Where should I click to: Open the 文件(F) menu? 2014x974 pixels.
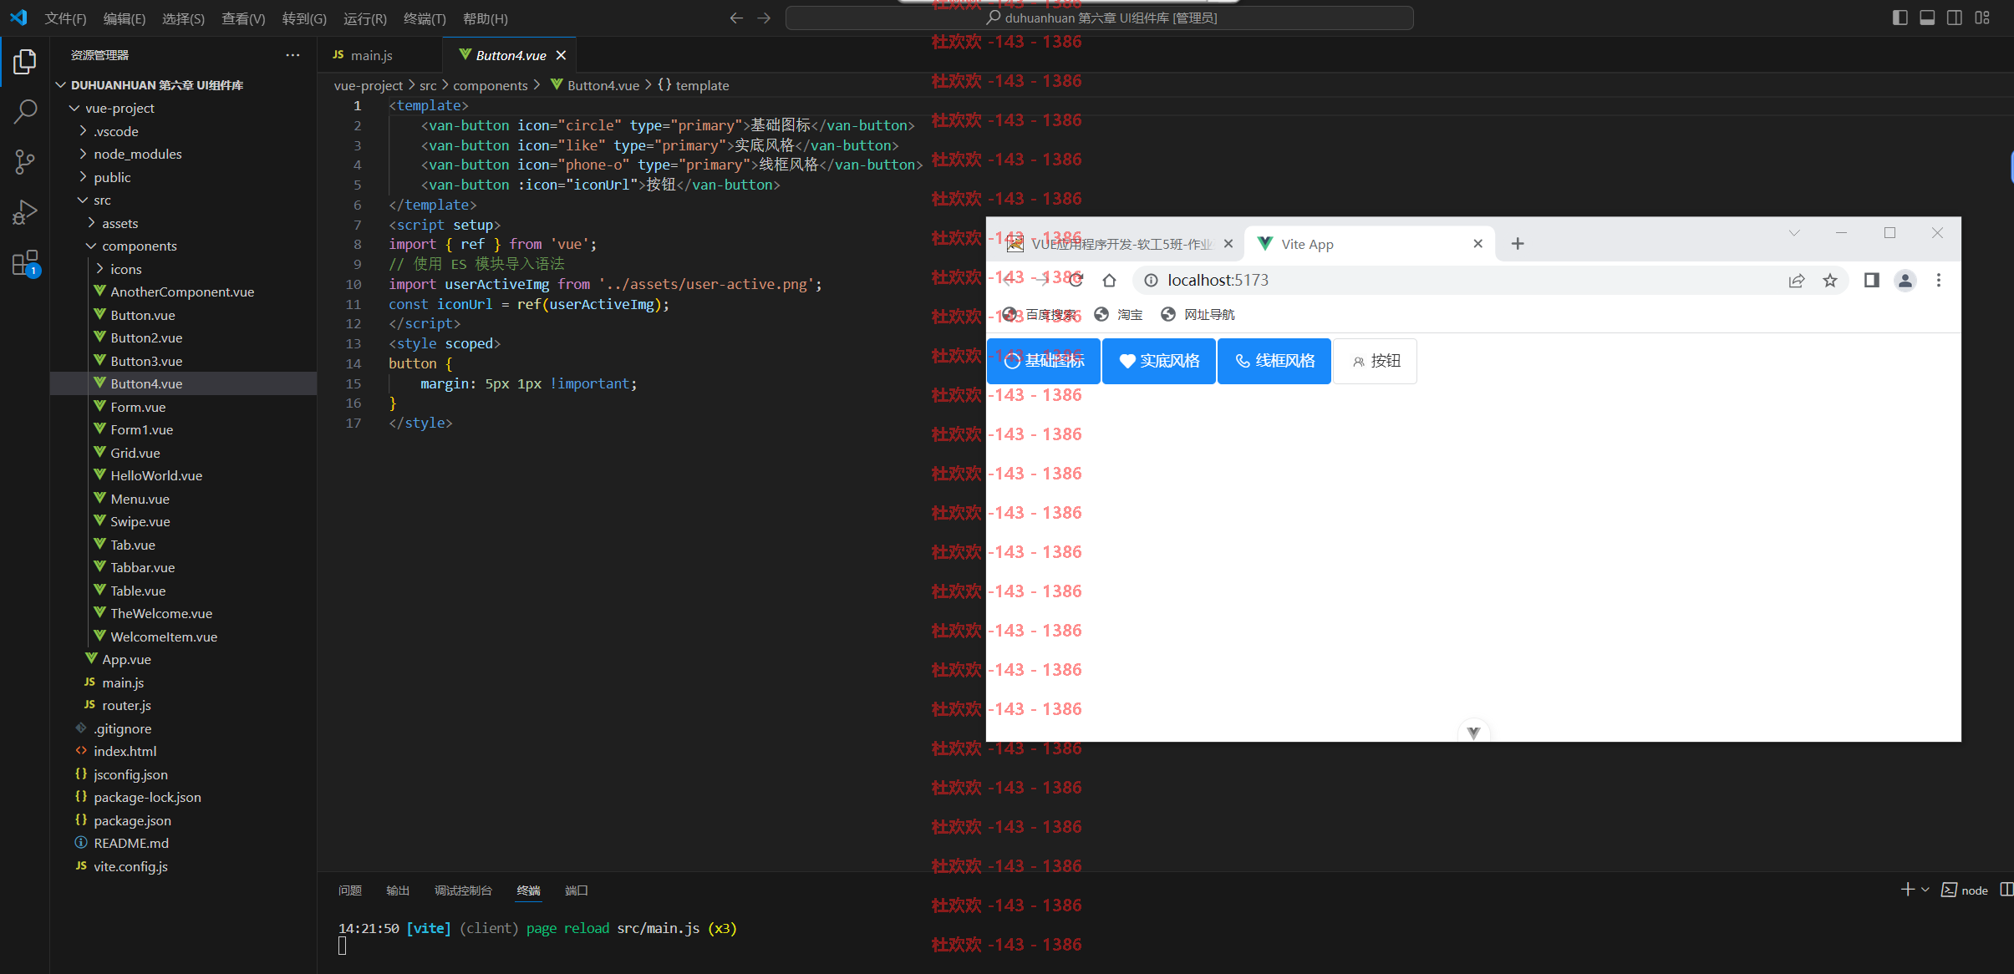tap(65, 18)
